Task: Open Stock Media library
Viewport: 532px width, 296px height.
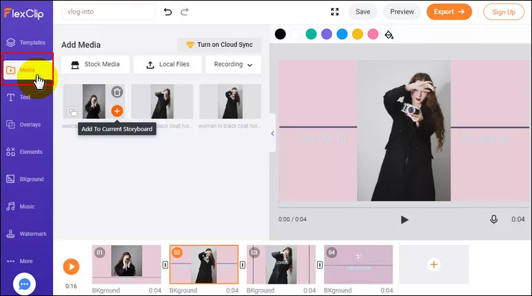Action: coord(95,65)
